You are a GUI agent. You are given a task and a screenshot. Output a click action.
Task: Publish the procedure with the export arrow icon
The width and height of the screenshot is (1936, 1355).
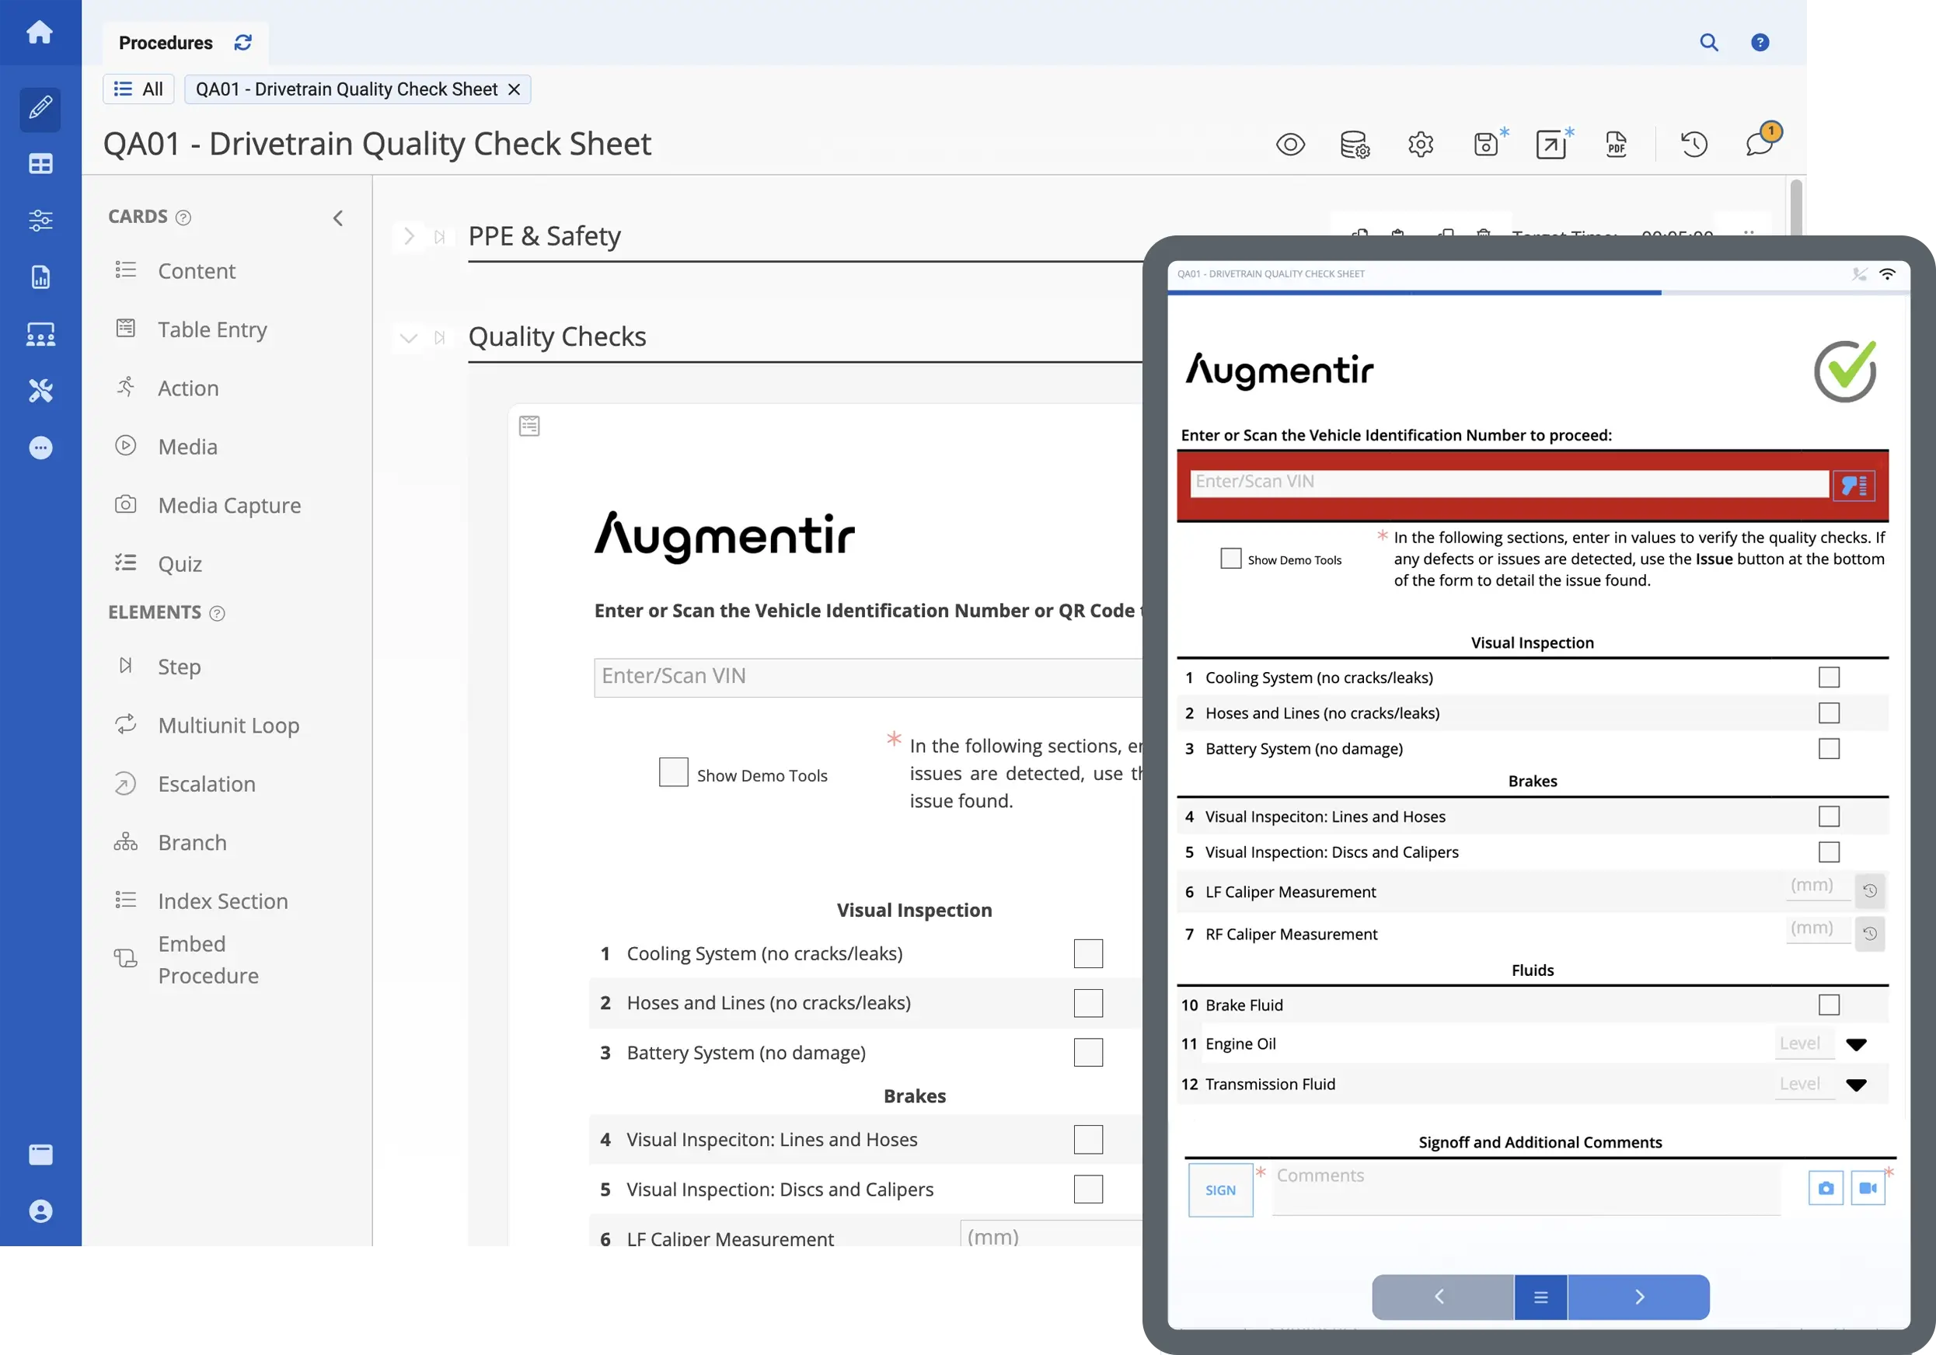point(1553,143)
